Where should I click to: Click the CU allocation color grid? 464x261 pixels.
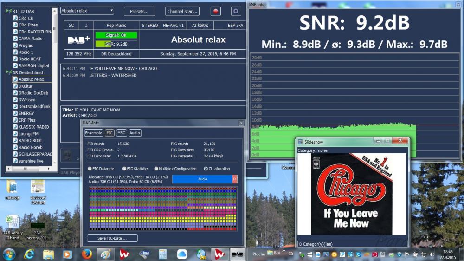tap(163, 209)
